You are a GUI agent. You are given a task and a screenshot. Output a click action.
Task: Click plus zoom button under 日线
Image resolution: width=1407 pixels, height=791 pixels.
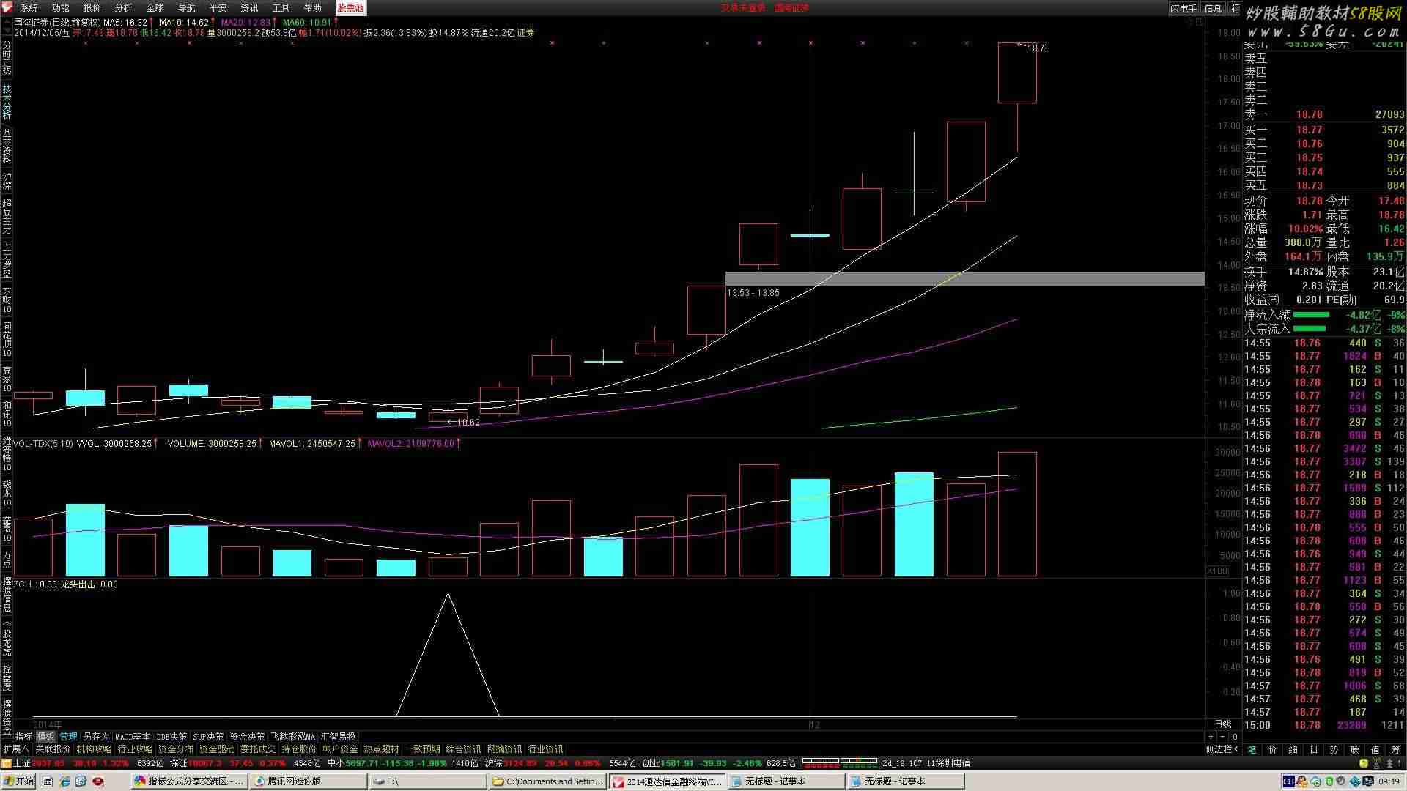[x=1211, y=737]
